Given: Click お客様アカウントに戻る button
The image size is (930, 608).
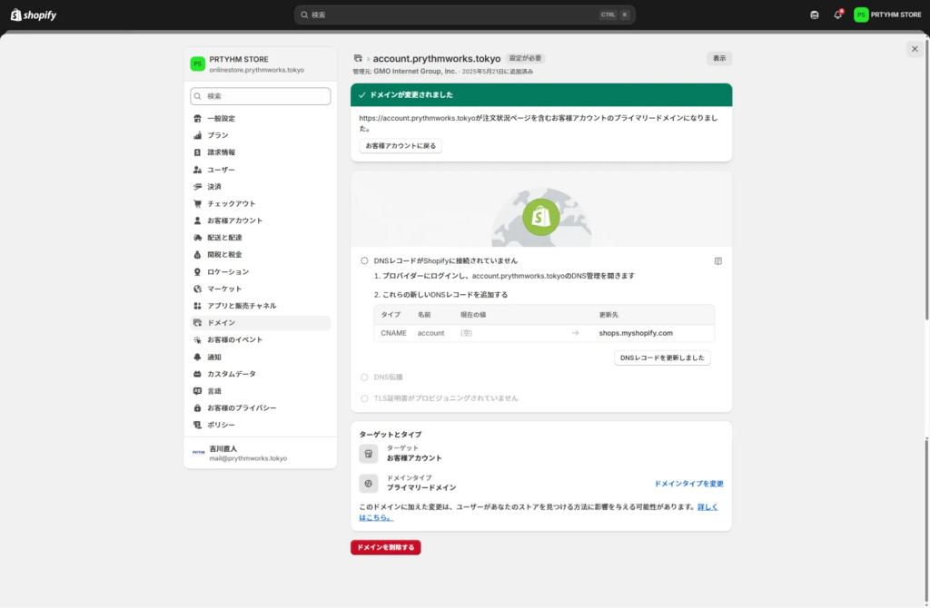Looking at the screenshot, I should click(x=401, y=146).
